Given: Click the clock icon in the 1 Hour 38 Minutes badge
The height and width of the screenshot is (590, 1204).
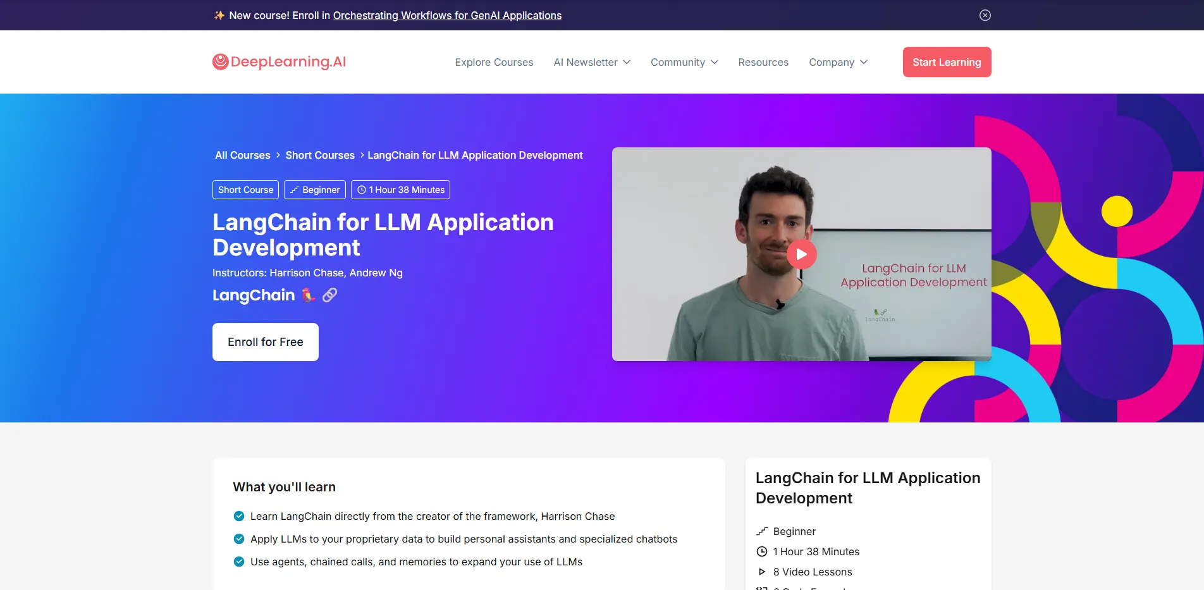Looking at the screenshot, I should click(x=361, y=189).
